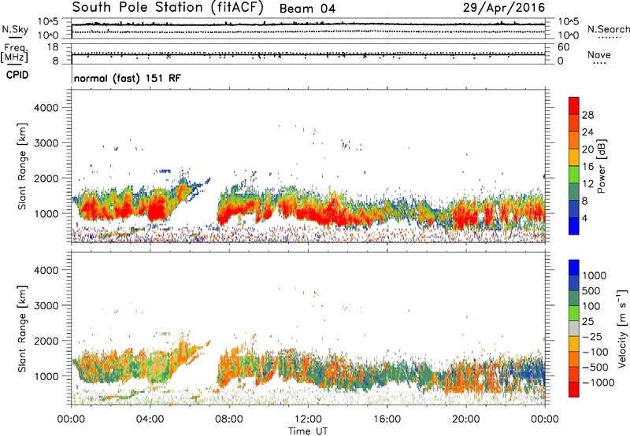Click the '16:00' time axis label
Image resolution: width=630 pixels, height=436 pixels.
[x=387, y=419]
